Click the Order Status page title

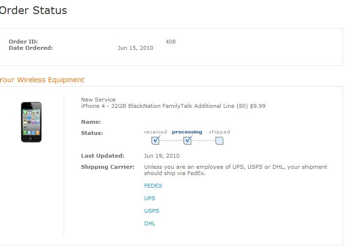pyautogui.click(x=33, y=10)
